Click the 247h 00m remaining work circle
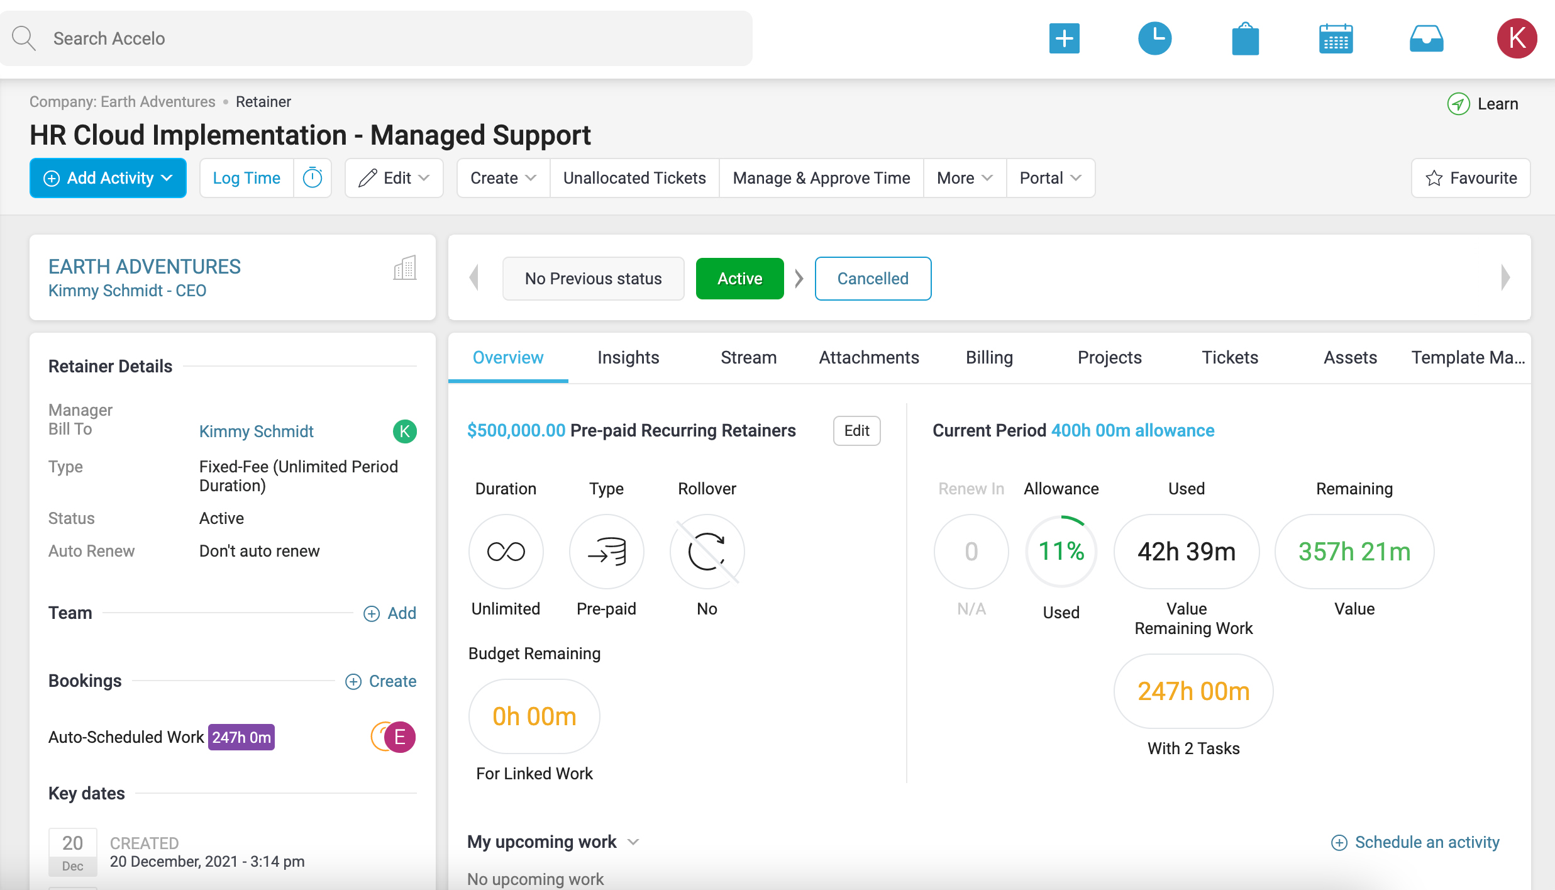This screenshot has width=1555, height=890. pos(1193,691)
